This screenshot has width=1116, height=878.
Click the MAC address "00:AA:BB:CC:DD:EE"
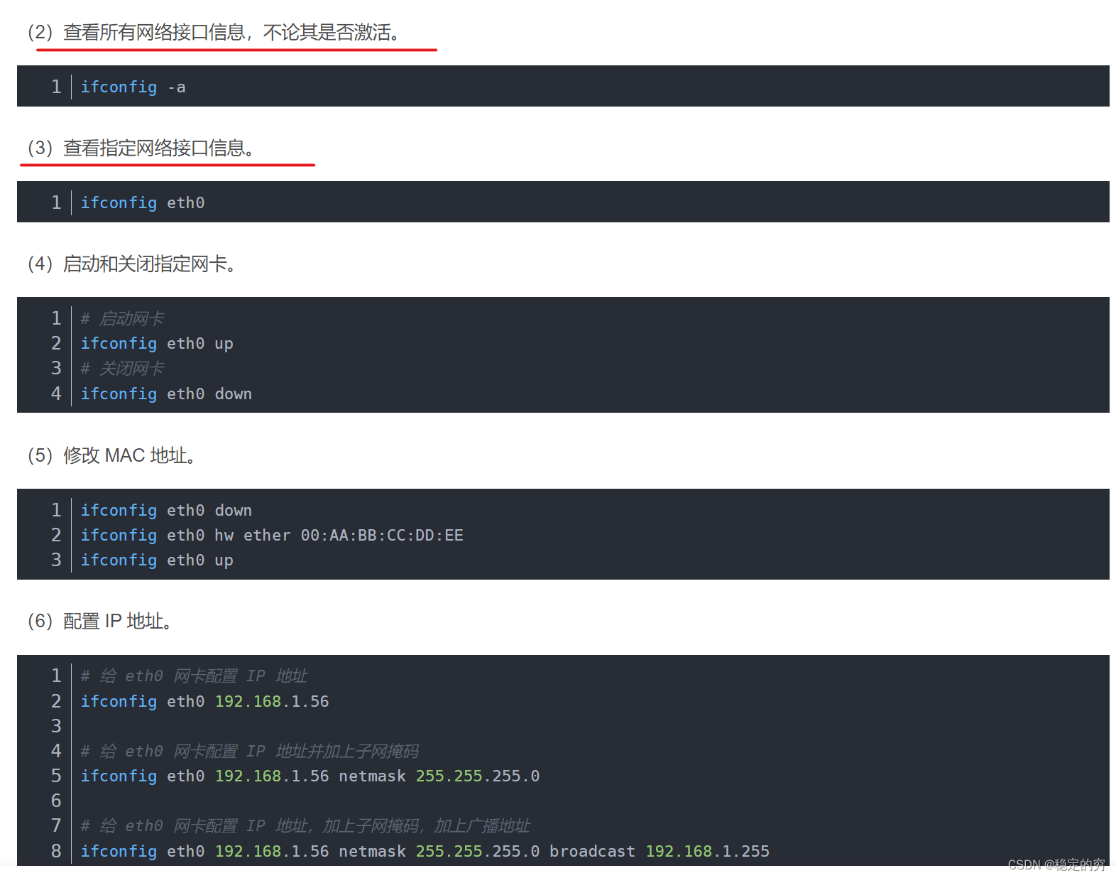(x=382, y=535)
